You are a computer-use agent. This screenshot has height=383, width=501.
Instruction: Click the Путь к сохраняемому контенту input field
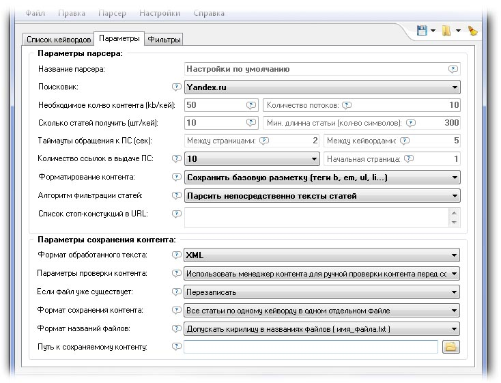[311, 347]
